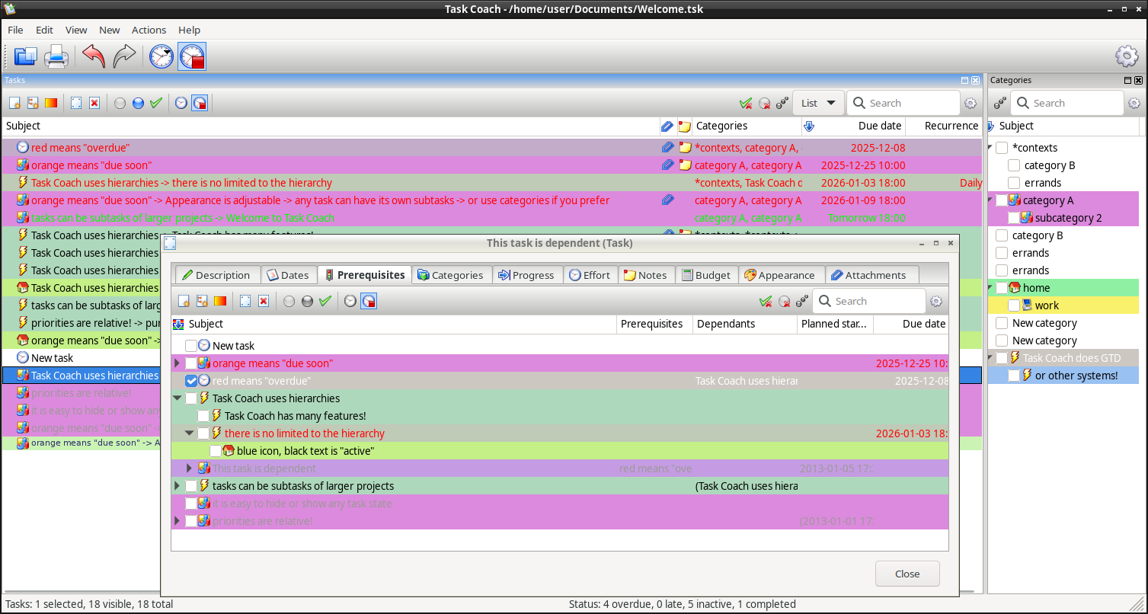Click the overlapping blue windows open icon

point(26,56)
